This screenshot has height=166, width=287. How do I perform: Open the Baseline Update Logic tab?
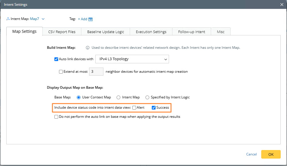[106, 32]
